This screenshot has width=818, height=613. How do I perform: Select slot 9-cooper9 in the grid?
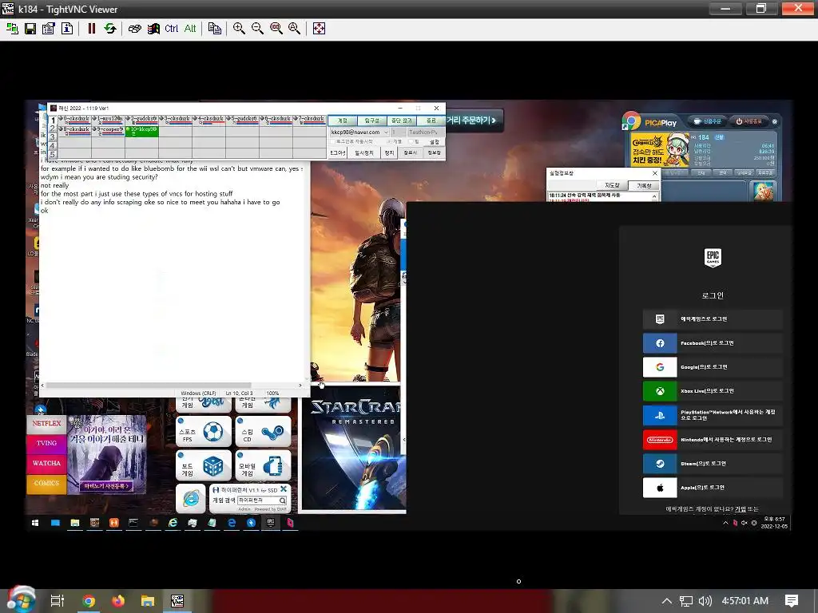point(108,131)
